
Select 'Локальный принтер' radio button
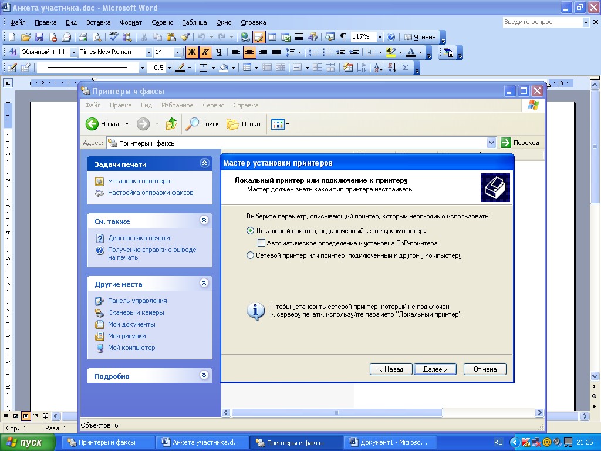click(251, 231)
